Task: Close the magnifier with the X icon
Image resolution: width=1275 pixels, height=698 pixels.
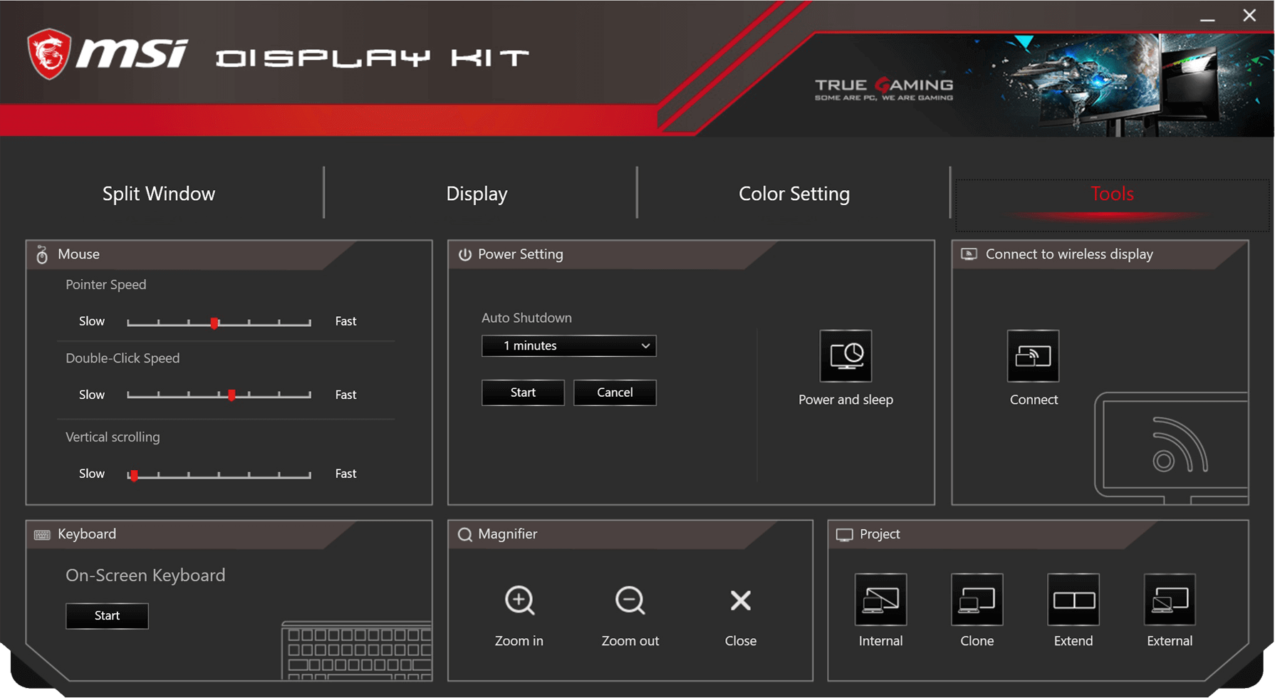Action: click(x=741, y=600)
